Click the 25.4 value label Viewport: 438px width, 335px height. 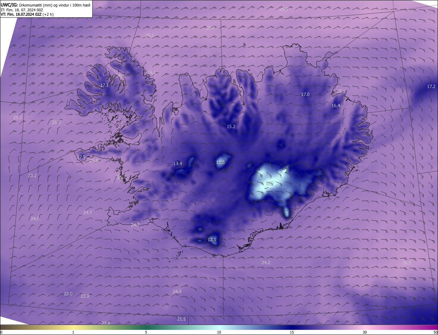pyautogui.click(x=341, y=91)
